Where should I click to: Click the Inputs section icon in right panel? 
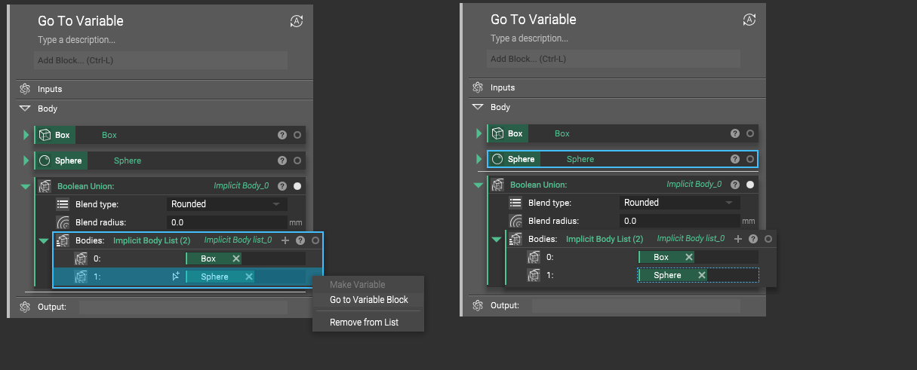pyautogui.click(x=477, y=87)
